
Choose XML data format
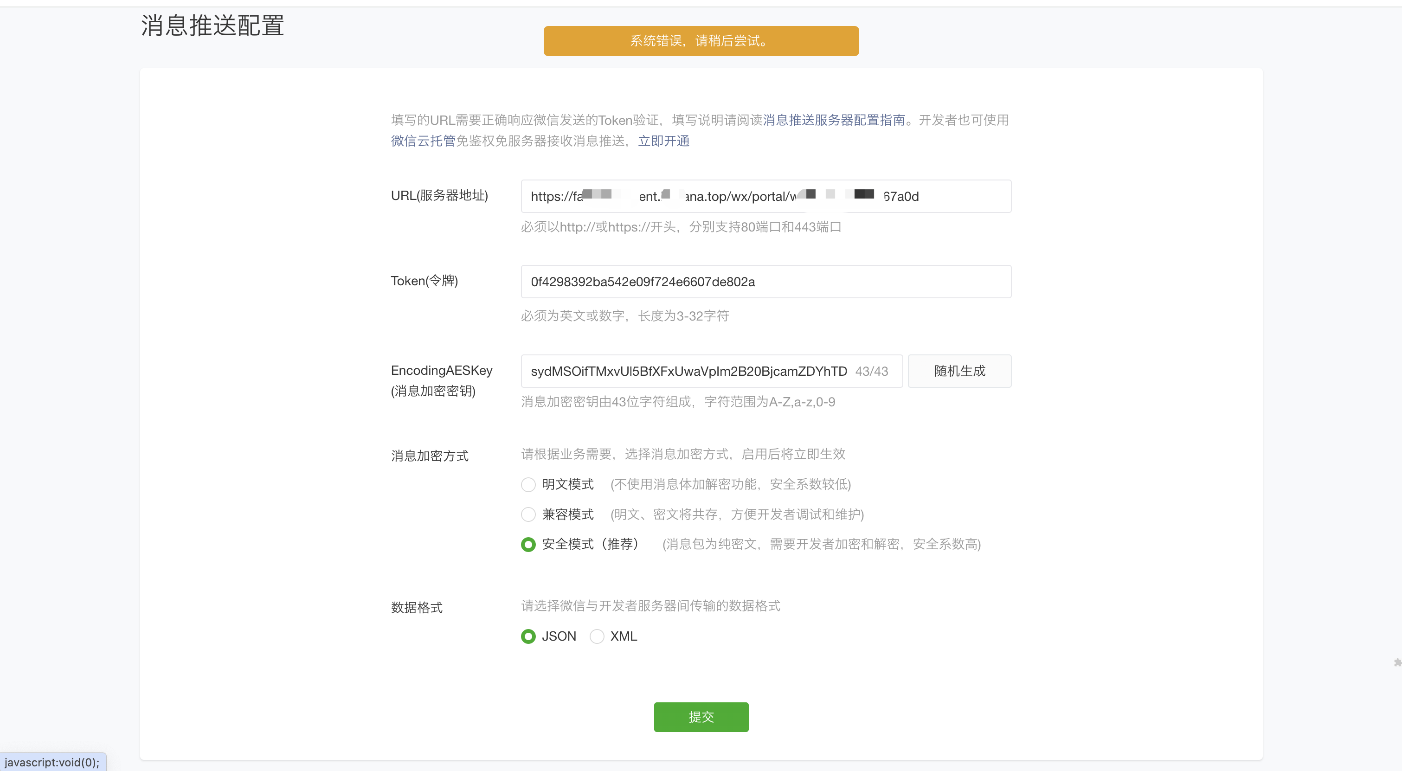click(597, 636)
